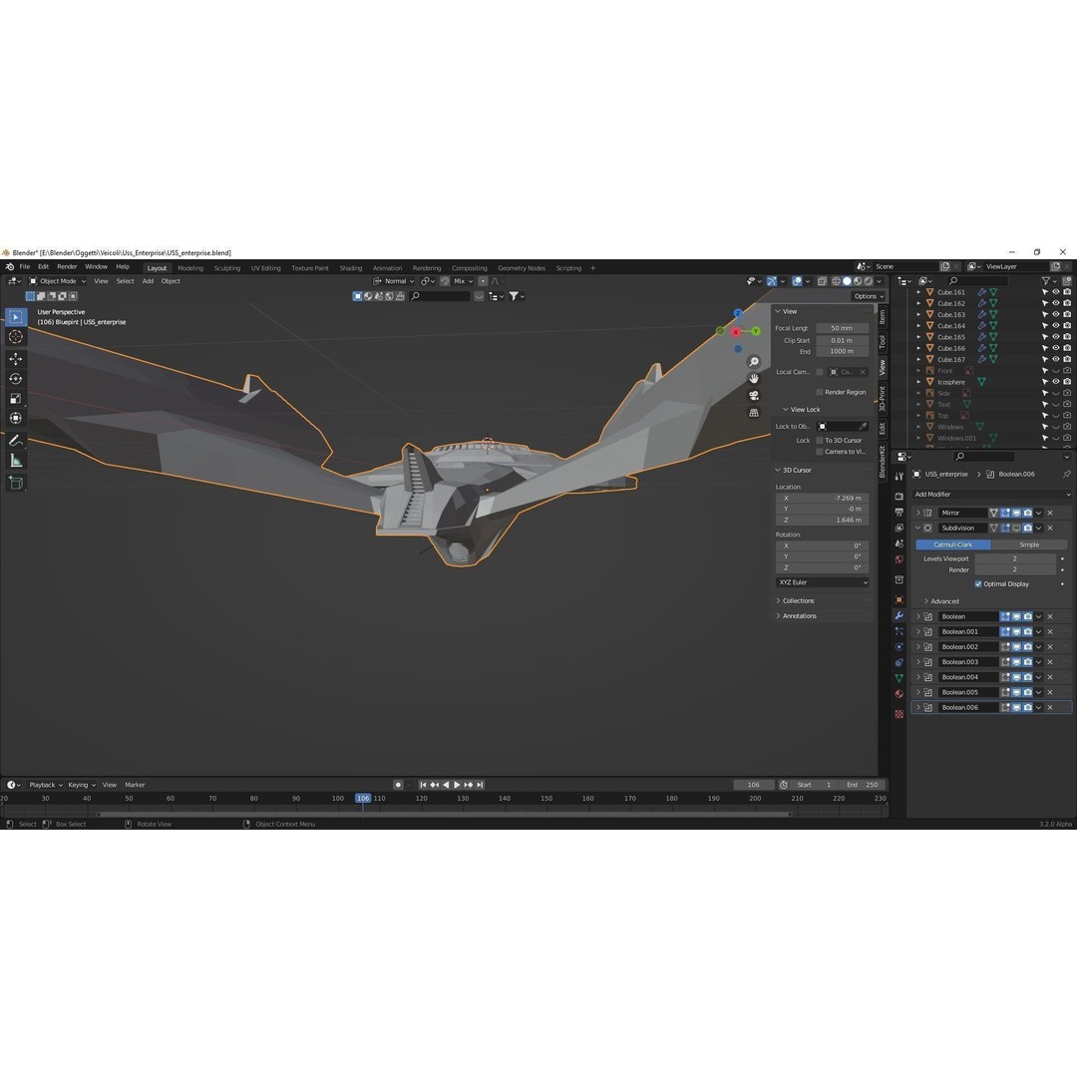Select the Annotate pencil tool
Screen dimensions: 1077x1077
16,441
